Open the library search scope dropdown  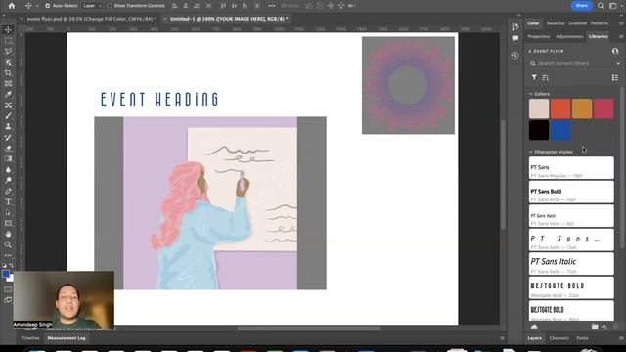[x=618, y=63]
